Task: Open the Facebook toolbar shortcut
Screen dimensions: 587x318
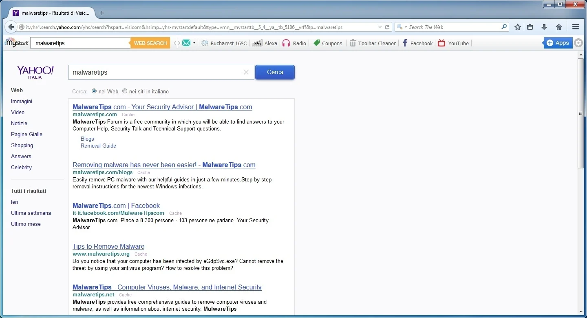Action: tap(417, 43)
